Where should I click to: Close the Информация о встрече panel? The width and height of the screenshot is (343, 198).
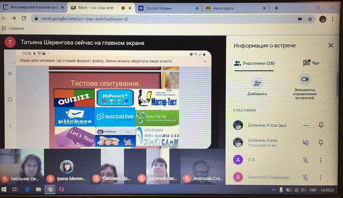pos(331,45)
